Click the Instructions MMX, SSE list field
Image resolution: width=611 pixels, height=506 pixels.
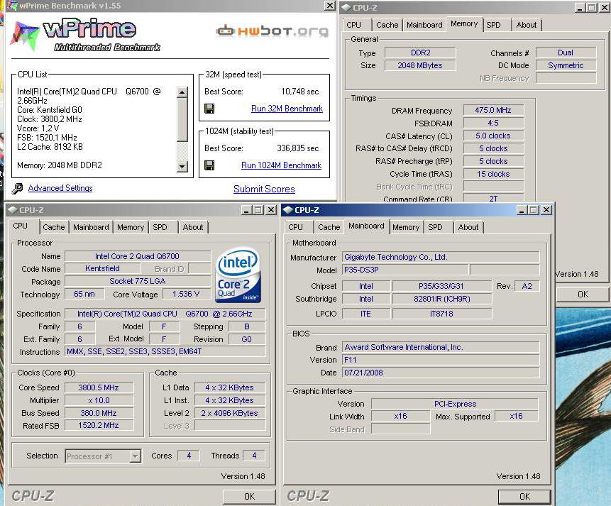(x=165, y=351)
